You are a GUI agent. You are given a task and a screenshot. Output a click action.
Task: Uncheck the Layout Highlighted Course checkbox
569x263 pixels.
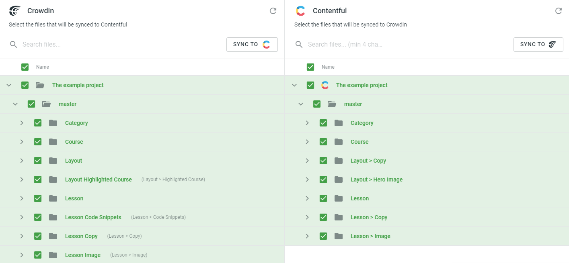pyautogui.click(x=38, y=179)
